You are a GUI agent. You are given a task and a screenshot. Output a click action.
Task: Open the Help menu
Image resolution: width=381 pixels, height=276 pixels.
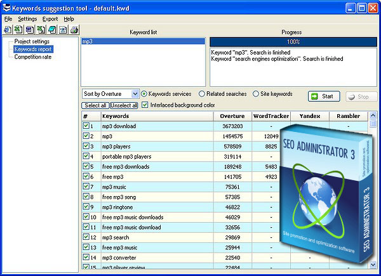(69, 19)
